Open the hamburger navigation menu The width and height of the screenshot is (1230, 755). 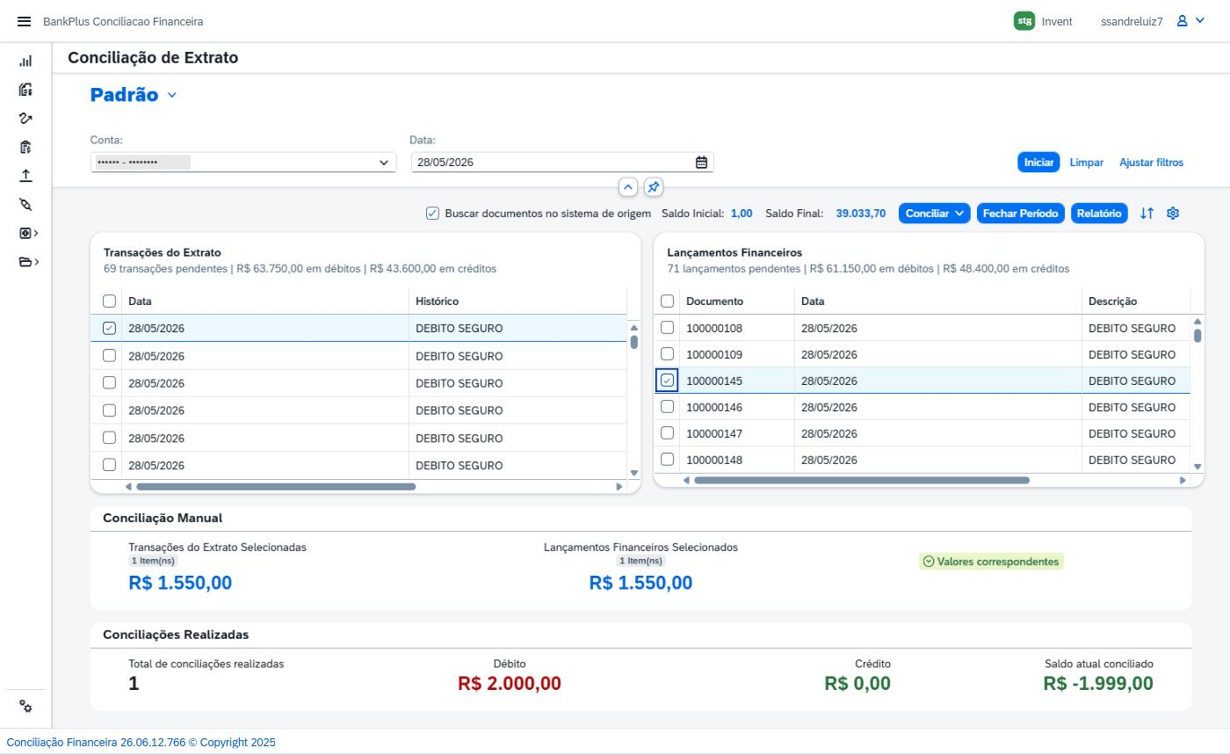(x=24, y=21)
